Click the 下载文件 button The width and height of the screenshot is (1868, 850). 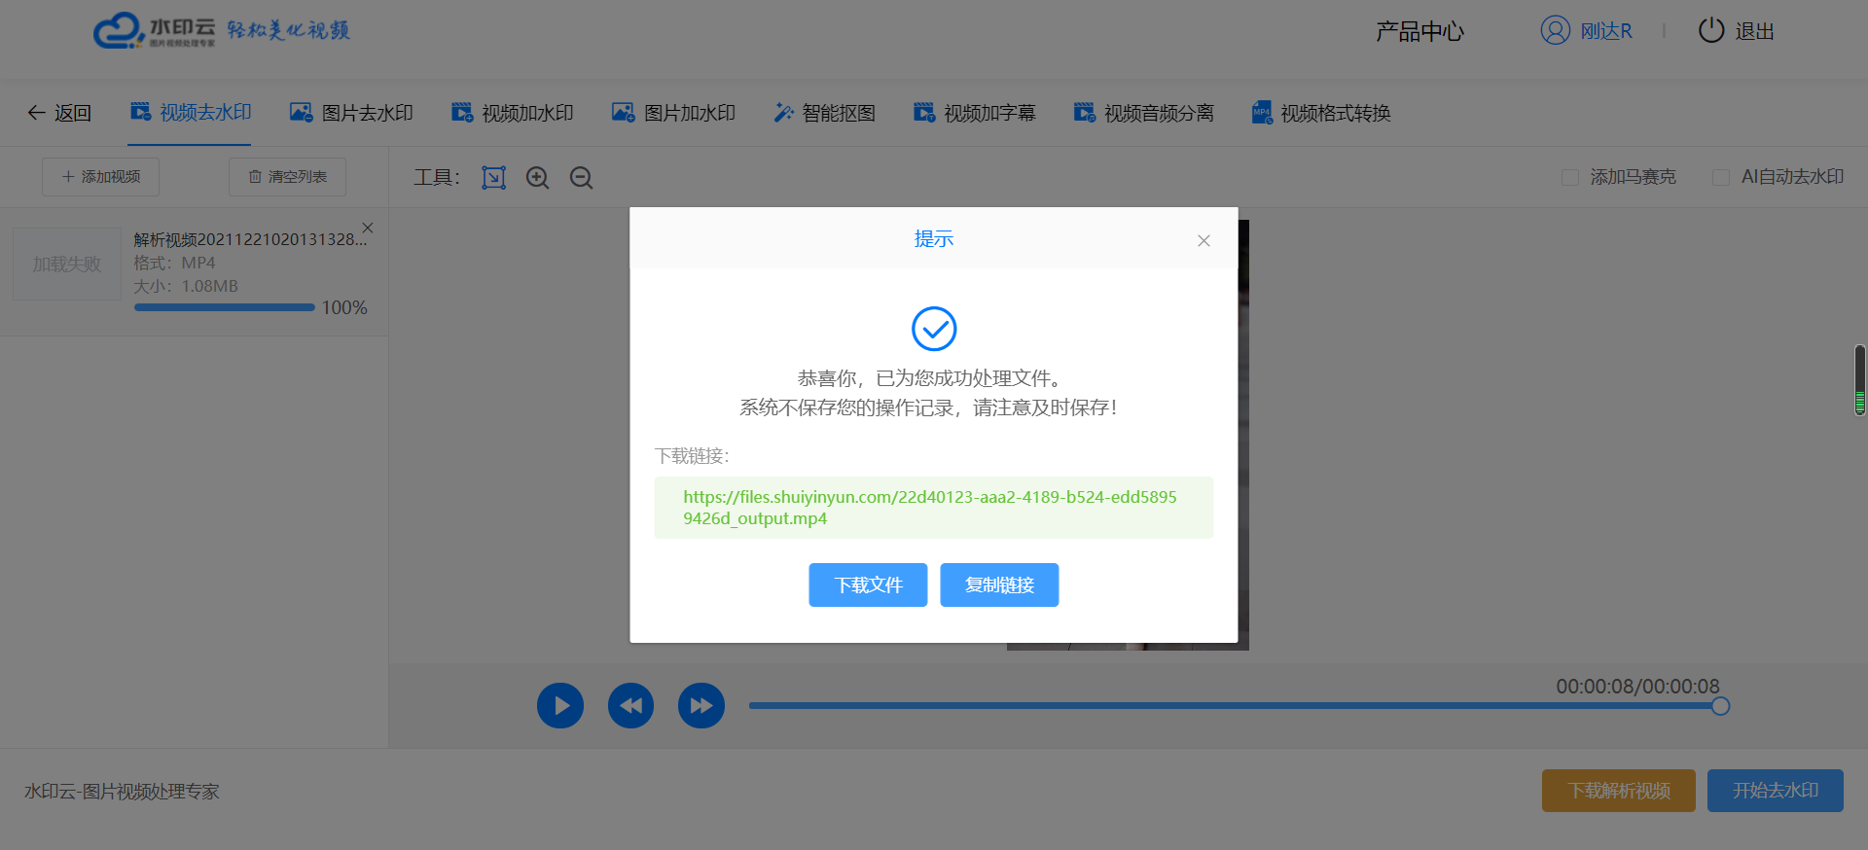pos(868,584)
